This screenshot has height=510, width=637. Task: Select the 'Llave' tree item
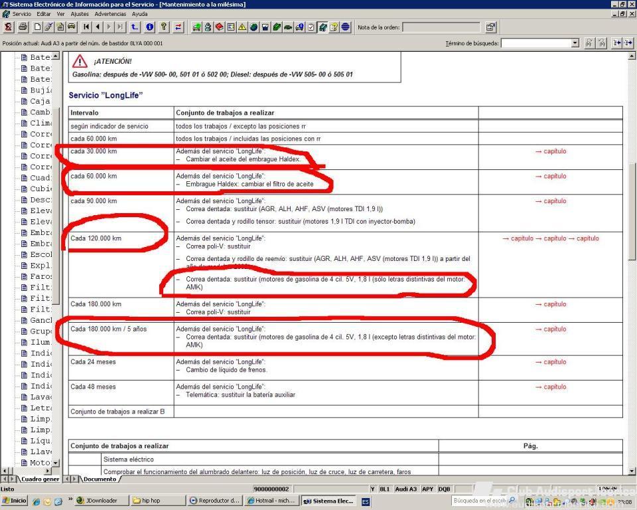pyautogui.click(x=36, y=452)
